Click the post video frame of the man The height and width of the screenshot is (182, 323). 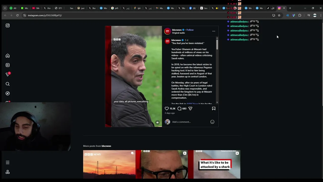coord(133,76)
